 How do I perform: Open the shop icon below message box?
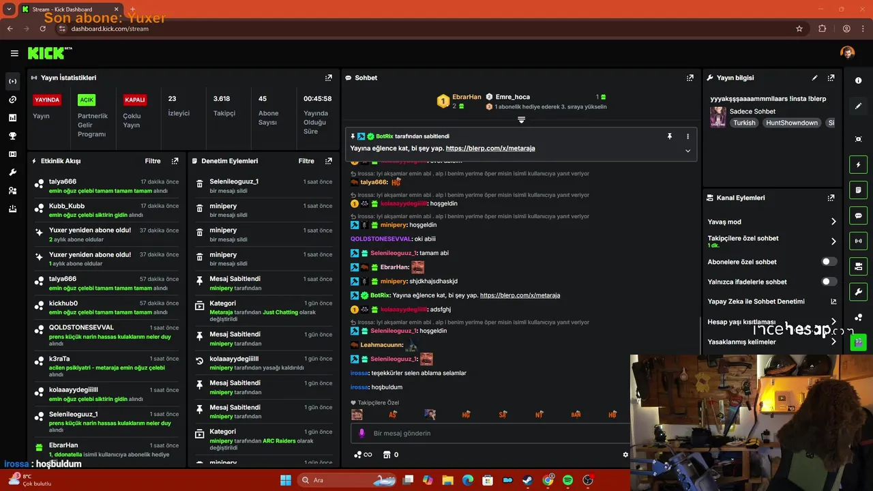[x=387, y=455]
